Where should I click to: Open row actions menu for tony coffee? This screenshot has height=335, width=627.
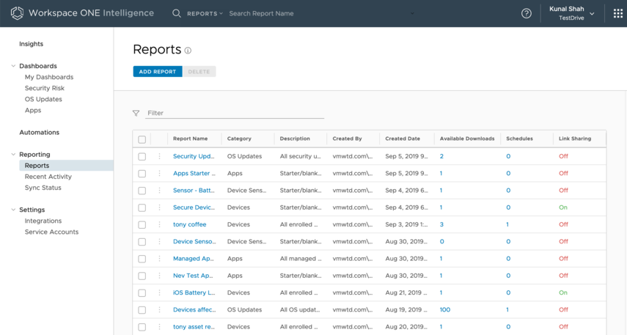[x=159, y=224]
